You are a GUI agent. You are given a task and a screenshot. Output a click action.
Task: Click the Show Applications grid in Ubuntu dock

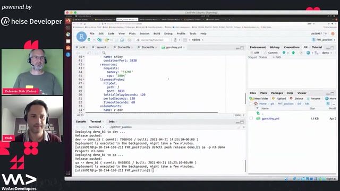(x=68, y=173)
